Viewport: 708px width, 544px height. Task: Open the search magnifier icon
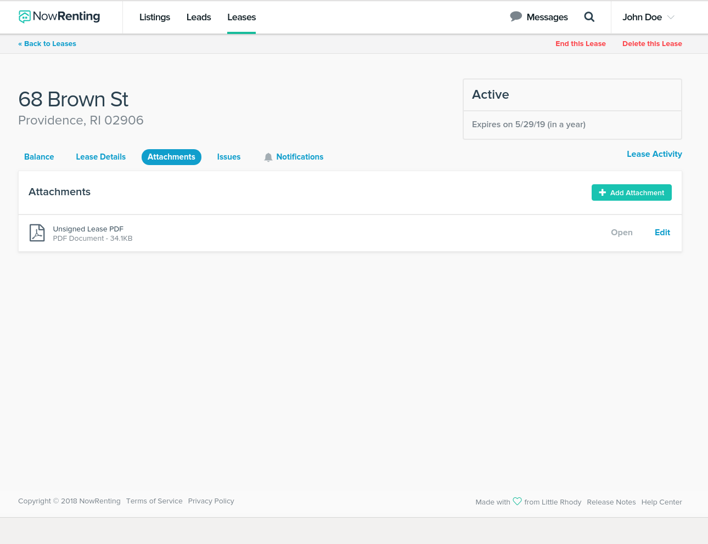tap(589, 17)
